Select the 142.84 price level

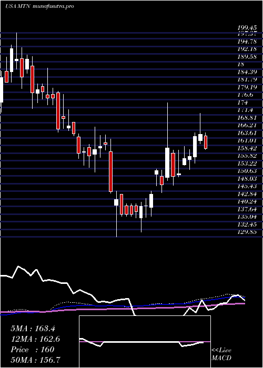click(247, 194)
